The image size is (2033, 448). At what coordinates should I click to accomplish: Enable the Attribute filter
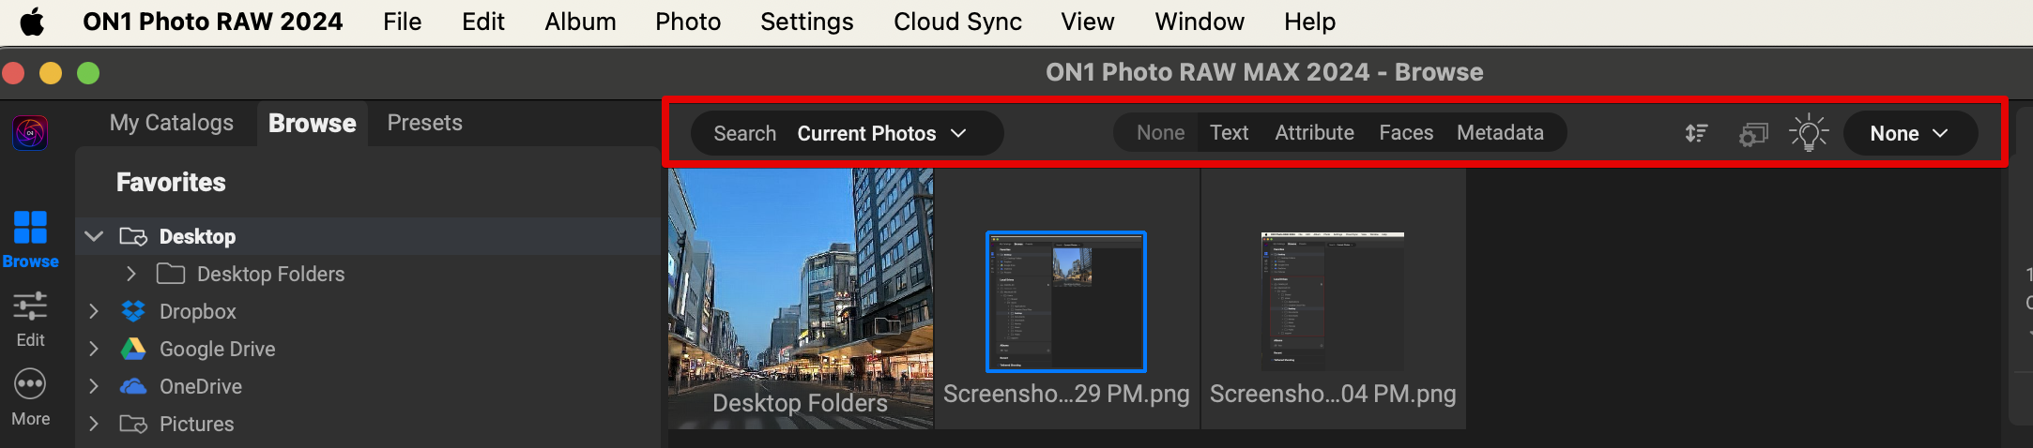pyautogui.click(x=1314, y=133)
